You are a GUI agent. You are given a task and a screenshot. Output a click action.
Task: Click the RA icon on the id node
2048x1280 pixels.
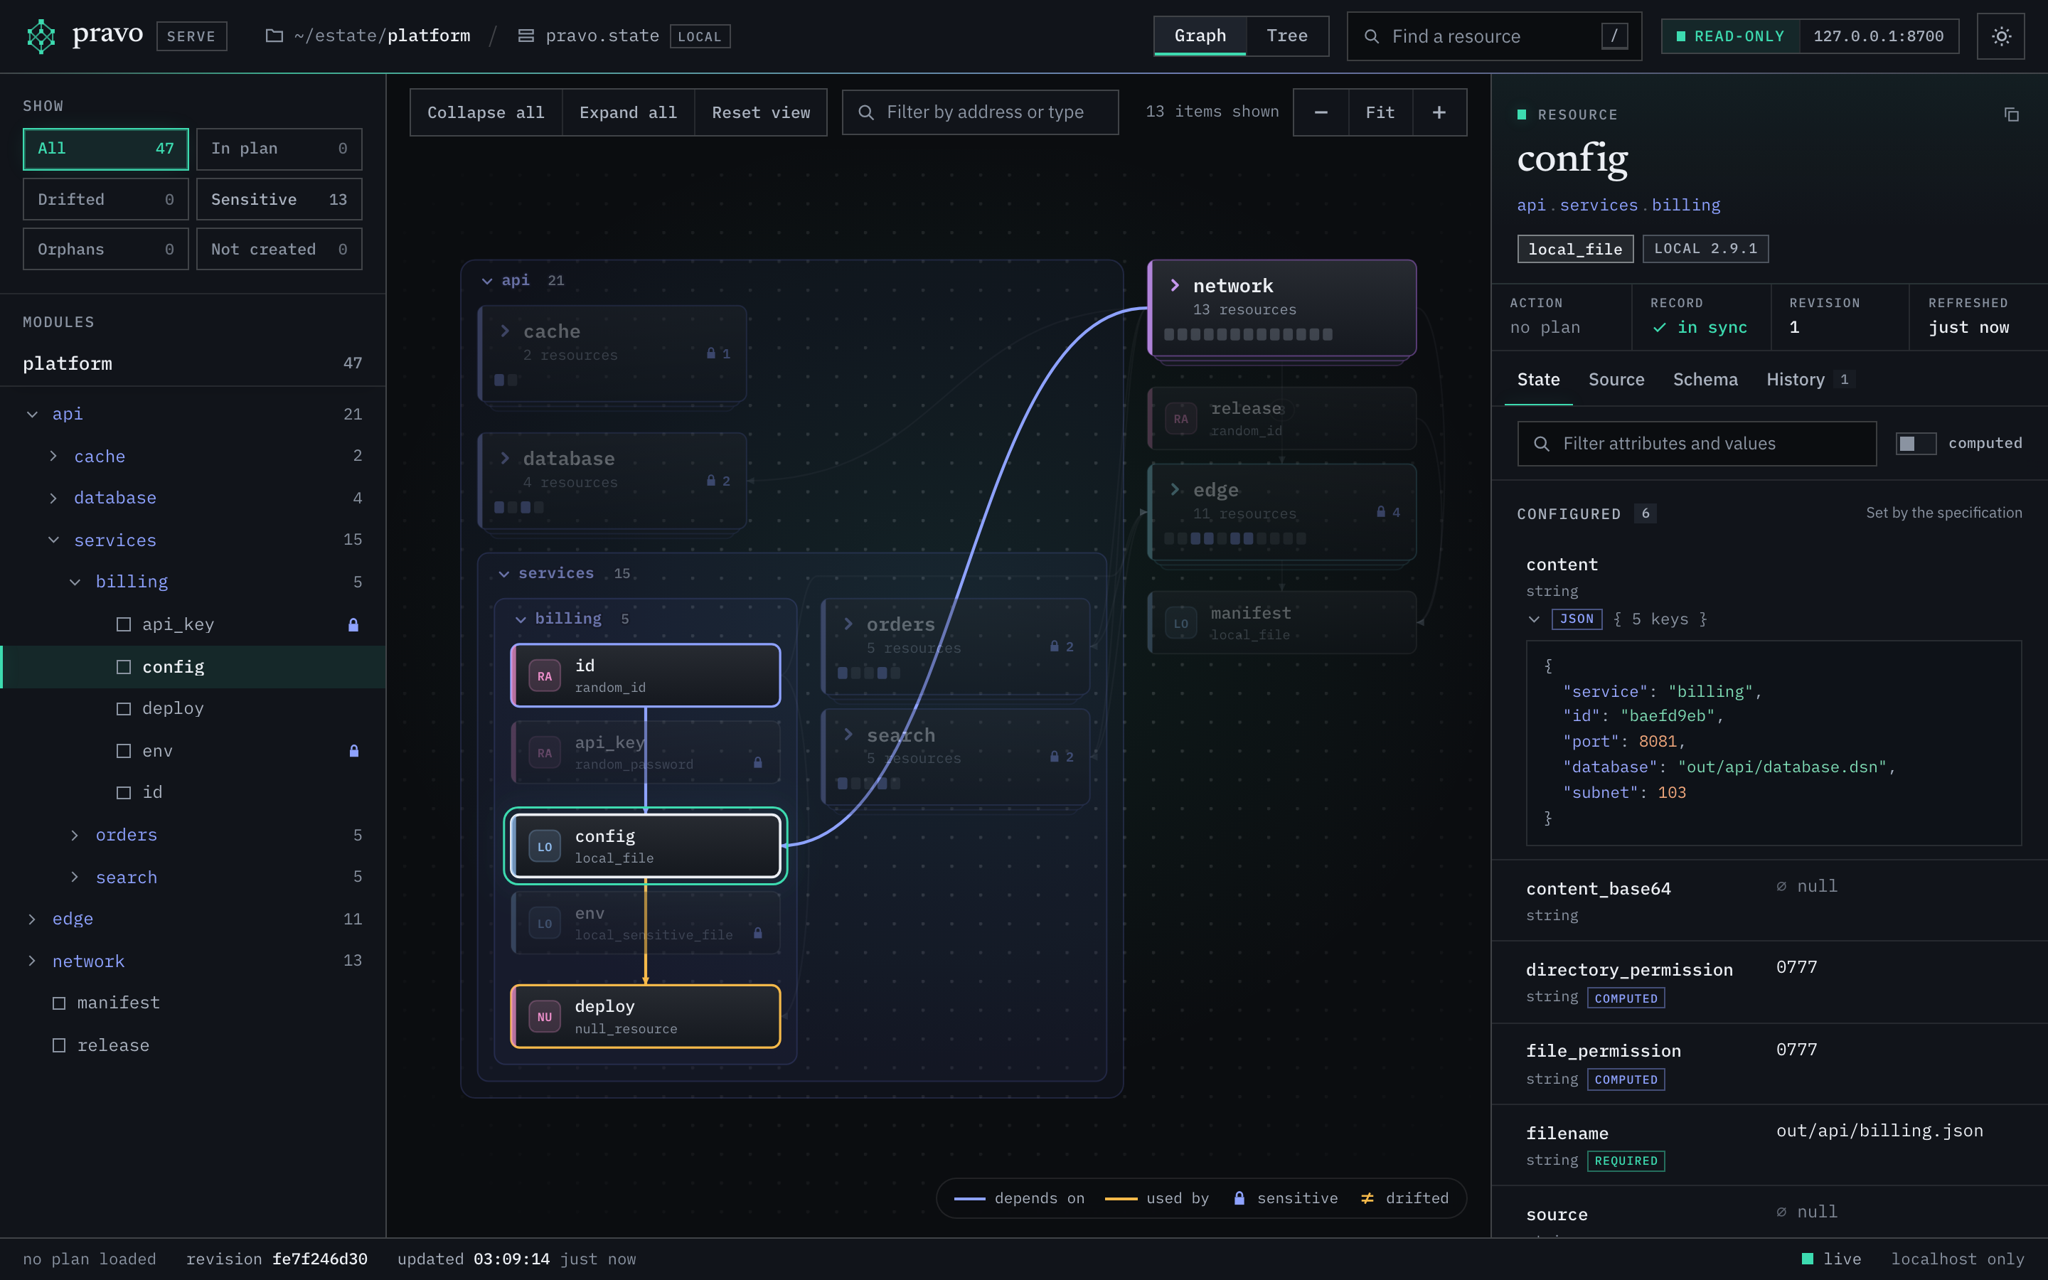(544, 676)
